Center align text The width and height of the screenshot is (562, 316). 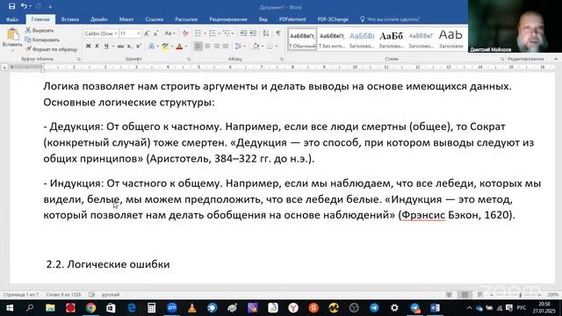[x=207, y=47]
